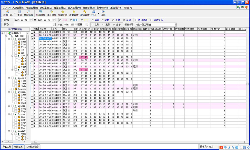
Task: Open the 报表名称 dropdown list
Action: click(x=176, y=25)
